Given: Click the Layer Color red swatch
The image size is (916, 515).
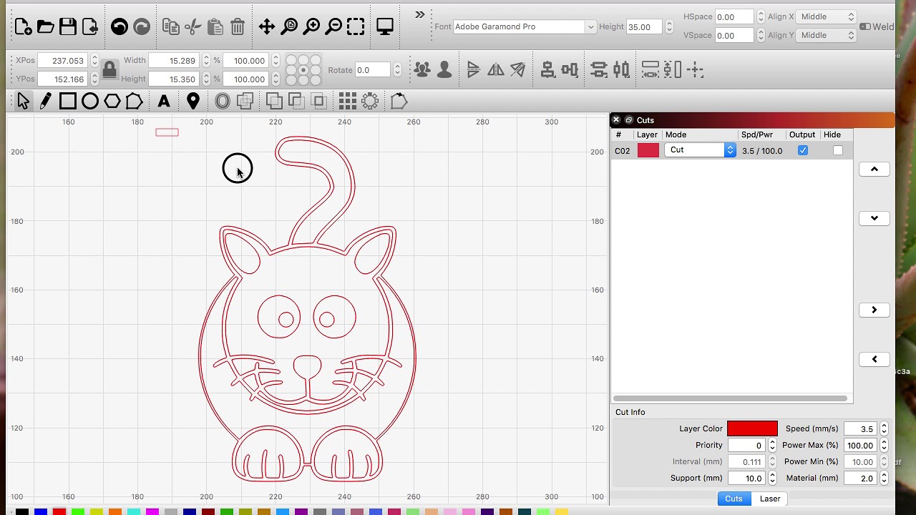Looking at the screenshot, I should click(752, 428).
